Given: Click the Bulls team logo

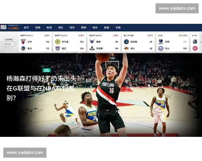Looking at the screenshot, I should click(23, 42).
